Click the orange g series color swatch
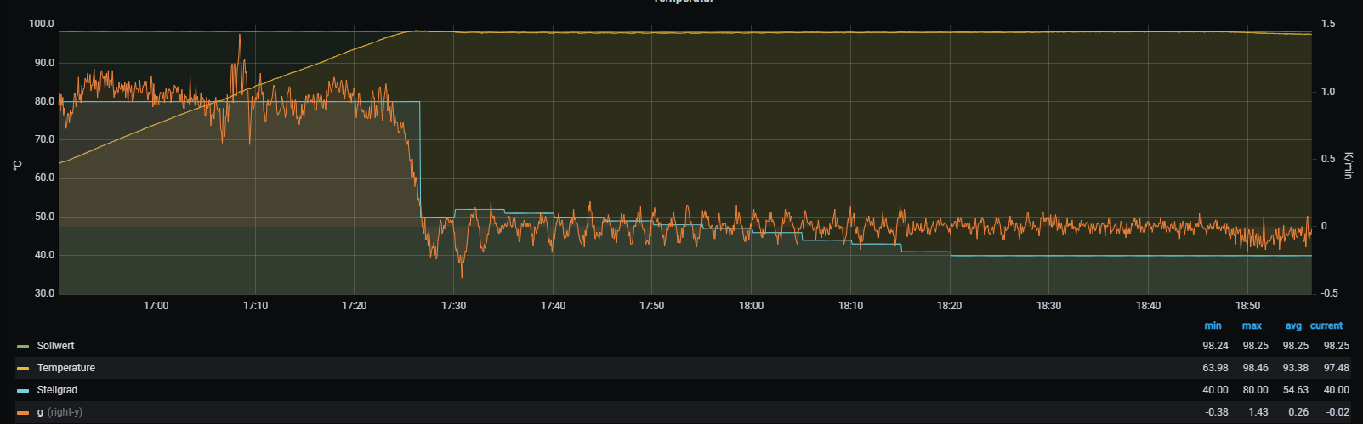This screenshot has width=1363, height=424. (x=23, y=413)
